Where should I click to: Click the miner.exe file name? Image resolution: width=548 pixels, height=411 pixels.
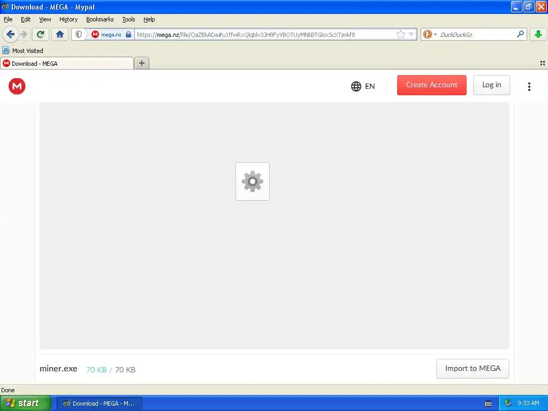tap(58, 369)
